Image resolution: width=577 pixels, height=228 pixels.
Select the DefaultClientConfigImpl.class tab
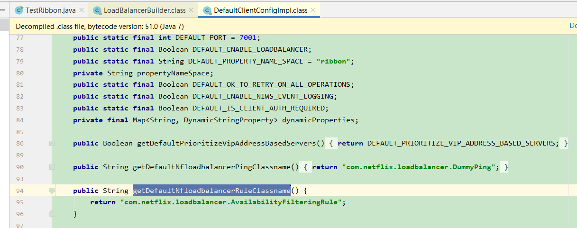(x=259, y=10)
